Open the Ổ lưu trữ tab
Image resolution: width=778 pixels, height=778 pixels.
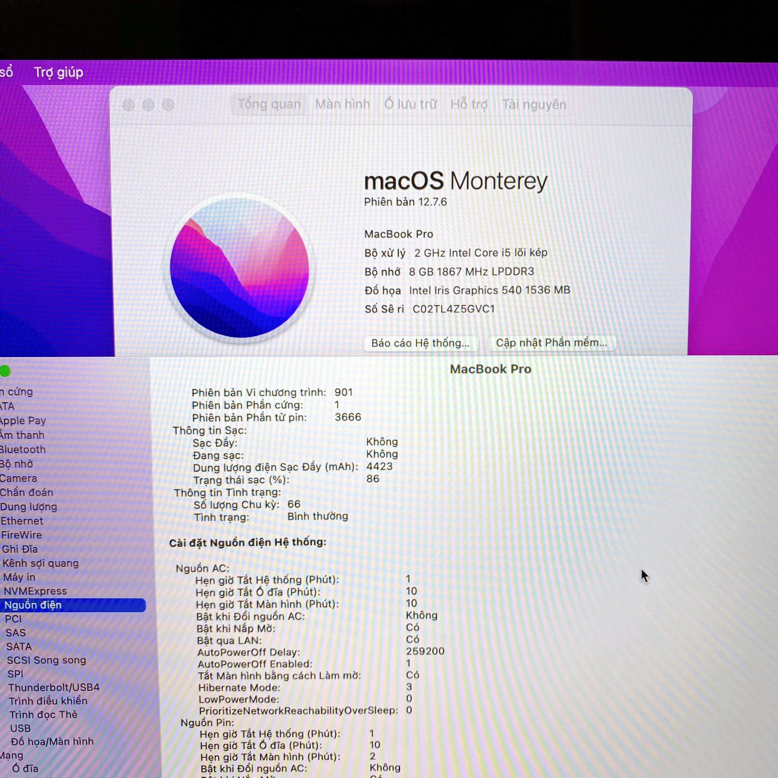410,104
